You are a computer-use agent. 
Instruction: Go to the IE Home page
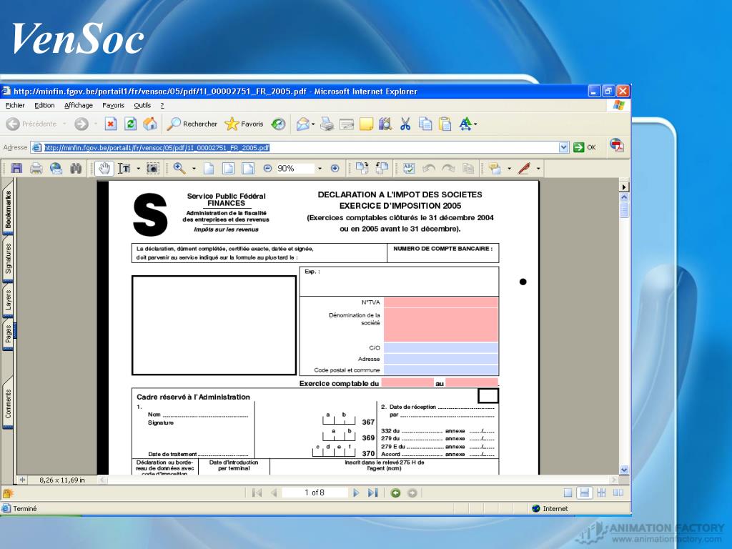[150, 124]
